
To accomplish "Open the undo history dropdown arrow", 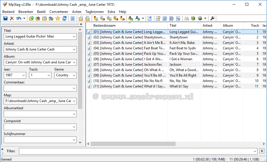I will click(x=24, y=18).
